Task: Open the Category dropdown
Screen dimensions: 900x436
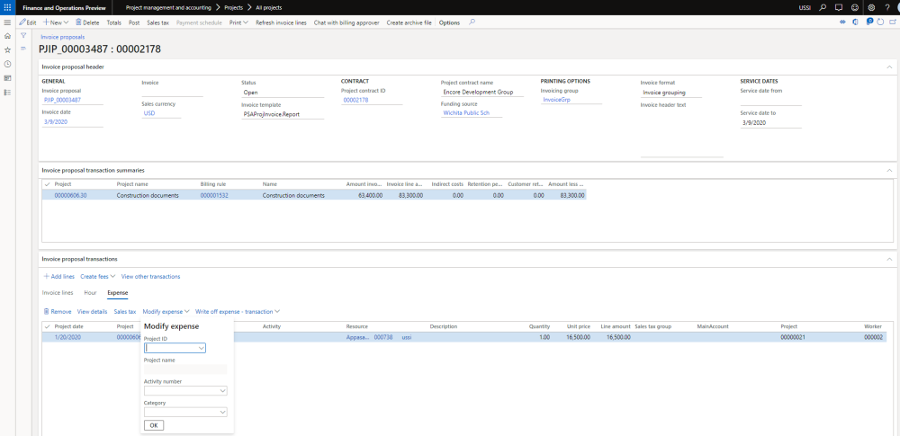Action: (222, 413)
